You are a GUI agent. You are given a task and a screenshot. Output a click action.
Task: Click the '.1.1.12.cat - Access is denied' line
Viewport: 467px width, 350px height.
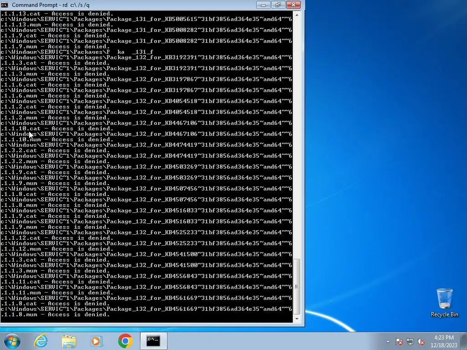[x=57, y=238]
